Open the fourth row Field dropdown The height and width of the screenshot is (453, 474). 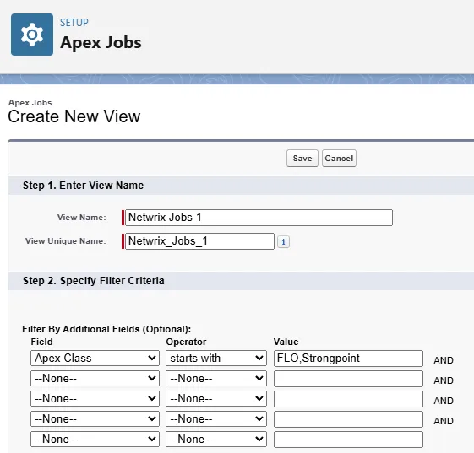pos(95,419)
